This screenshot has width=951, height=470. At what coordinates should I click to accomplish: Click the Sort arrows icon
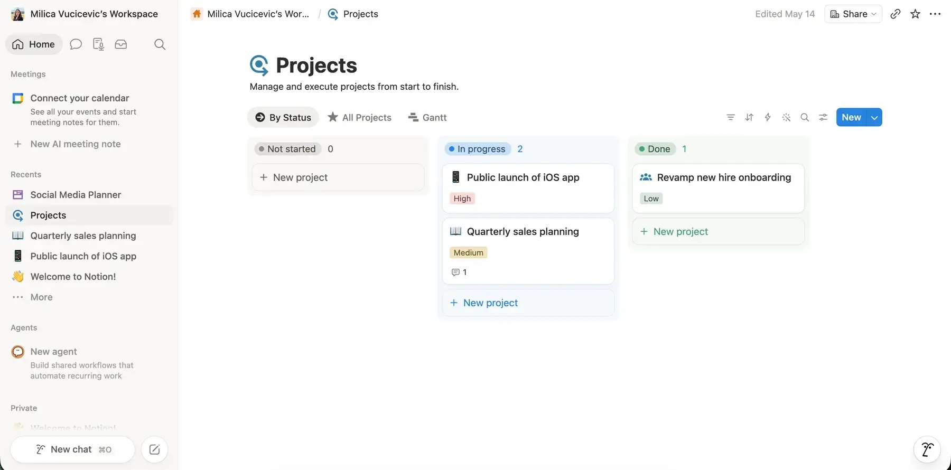pos(749,117)
